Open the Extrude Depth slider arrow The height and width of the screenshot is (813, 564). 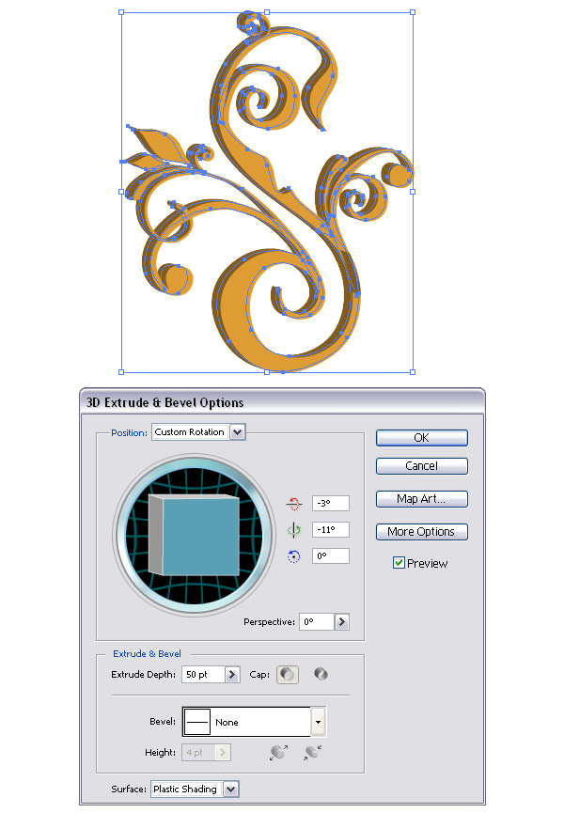coord(232,675)
